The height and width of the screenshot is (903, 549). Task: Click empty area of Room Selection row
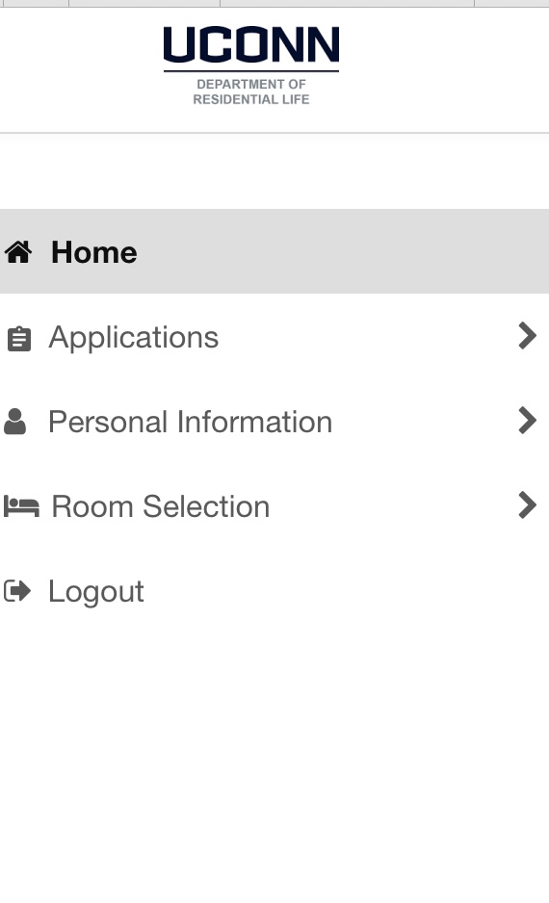coord(392,505)
